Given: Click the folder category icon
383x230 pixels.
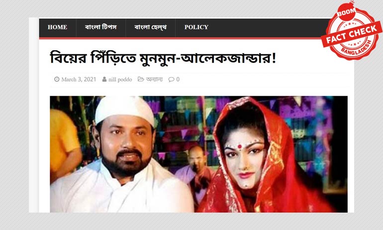Looking at the screenshot, I should click(x=141, y=79).
